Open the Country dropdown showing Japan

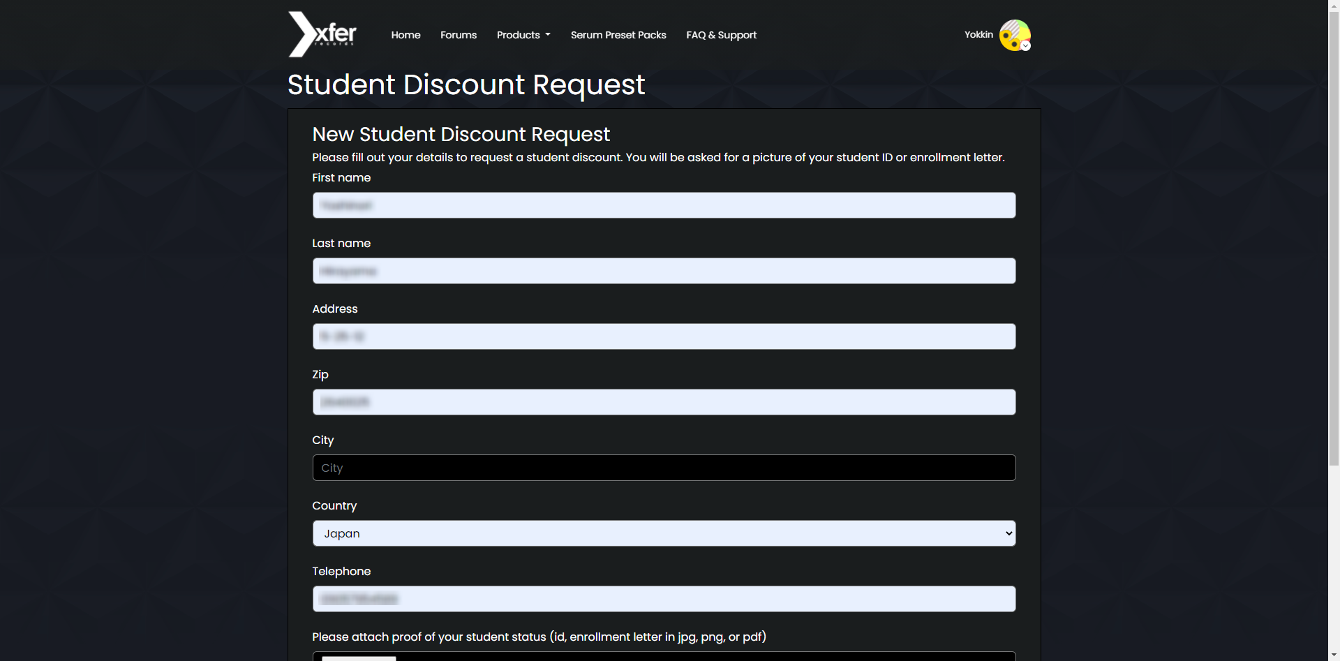pyautogui.click(x=664, y=533)
